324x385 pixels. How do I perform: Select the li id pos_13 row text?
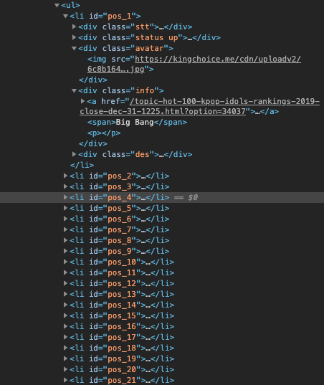tap(122, 294)
